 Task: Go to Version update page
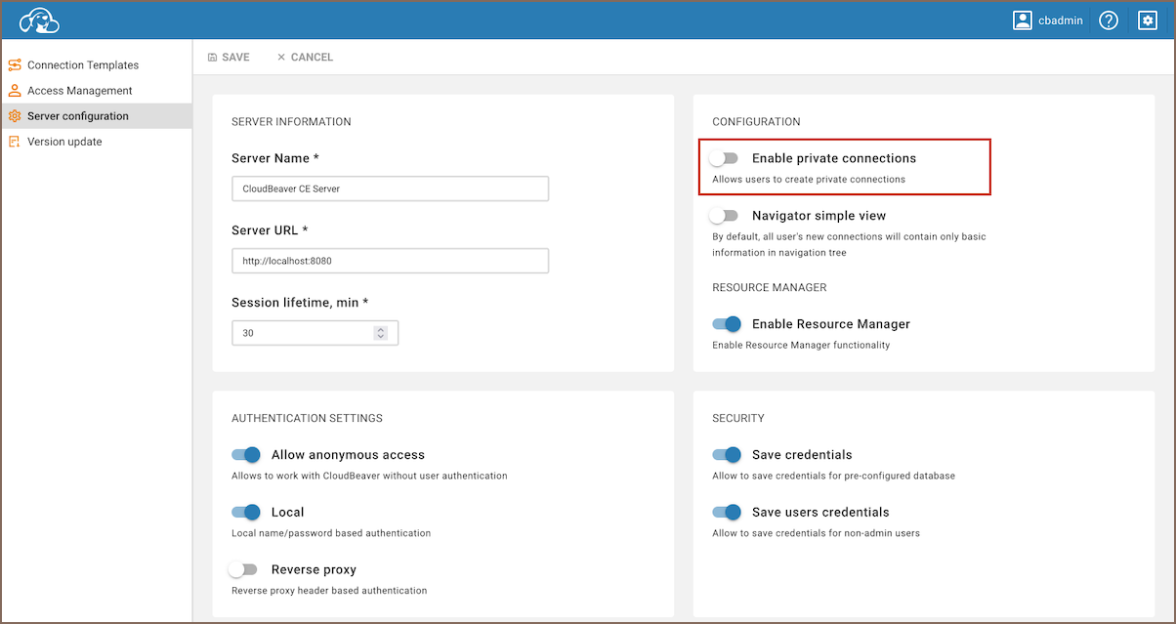click(64, 142)
